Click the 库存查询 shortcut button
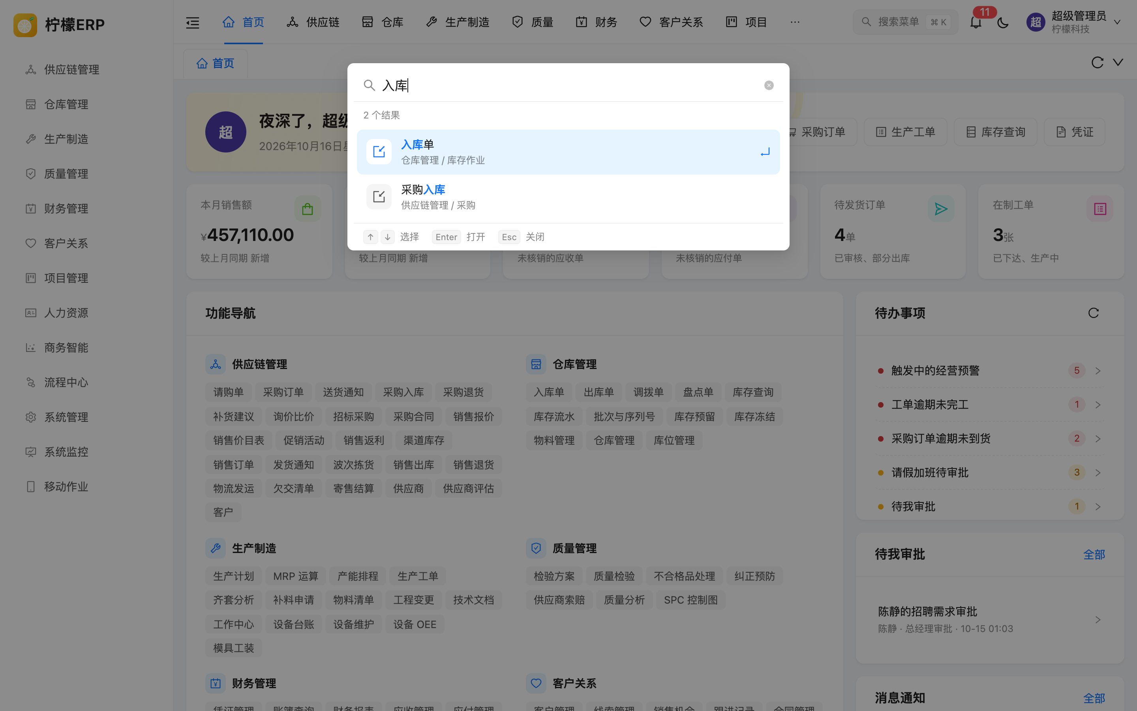The height and width of the screenshot is (711, 1137). coord(995,132)
